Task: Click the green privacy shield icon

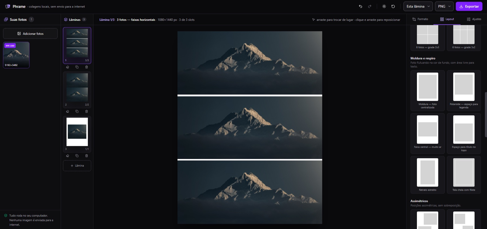Action: 6,215
